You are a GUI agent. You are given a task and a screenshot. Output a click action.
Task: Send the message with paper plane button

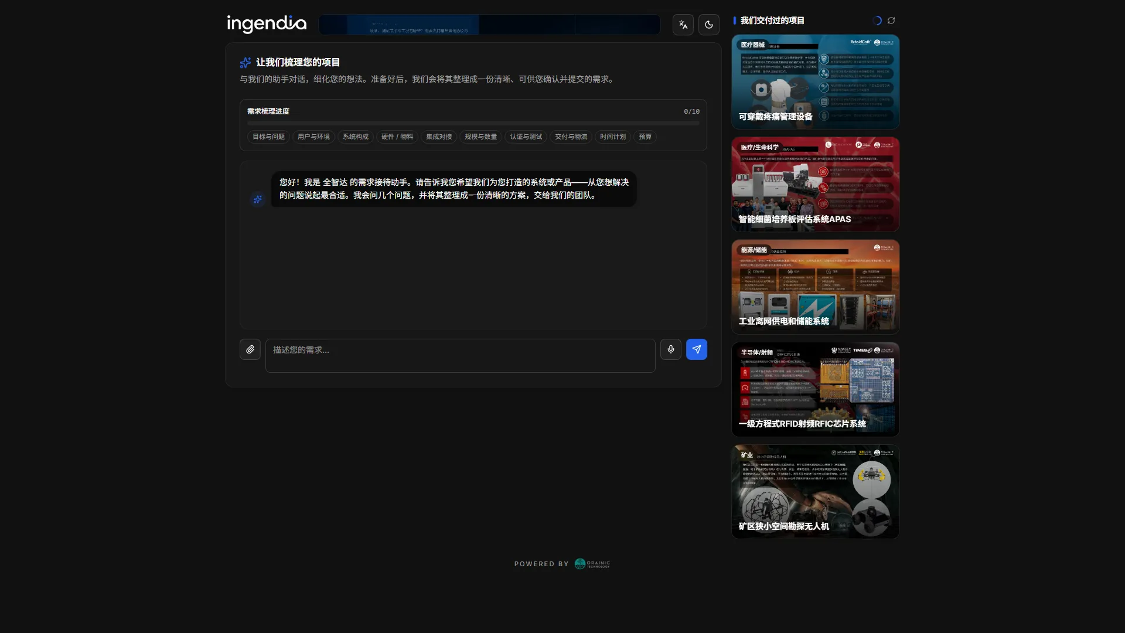coord(697,349)
